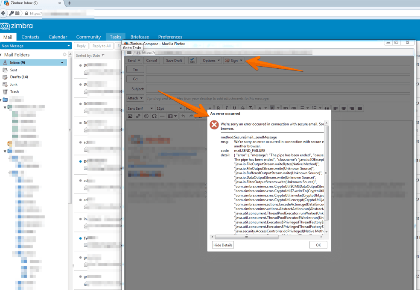Click the text highlight color icon
Image resolution: width=420 pixels, height=290 pixels.
[272, 108]
